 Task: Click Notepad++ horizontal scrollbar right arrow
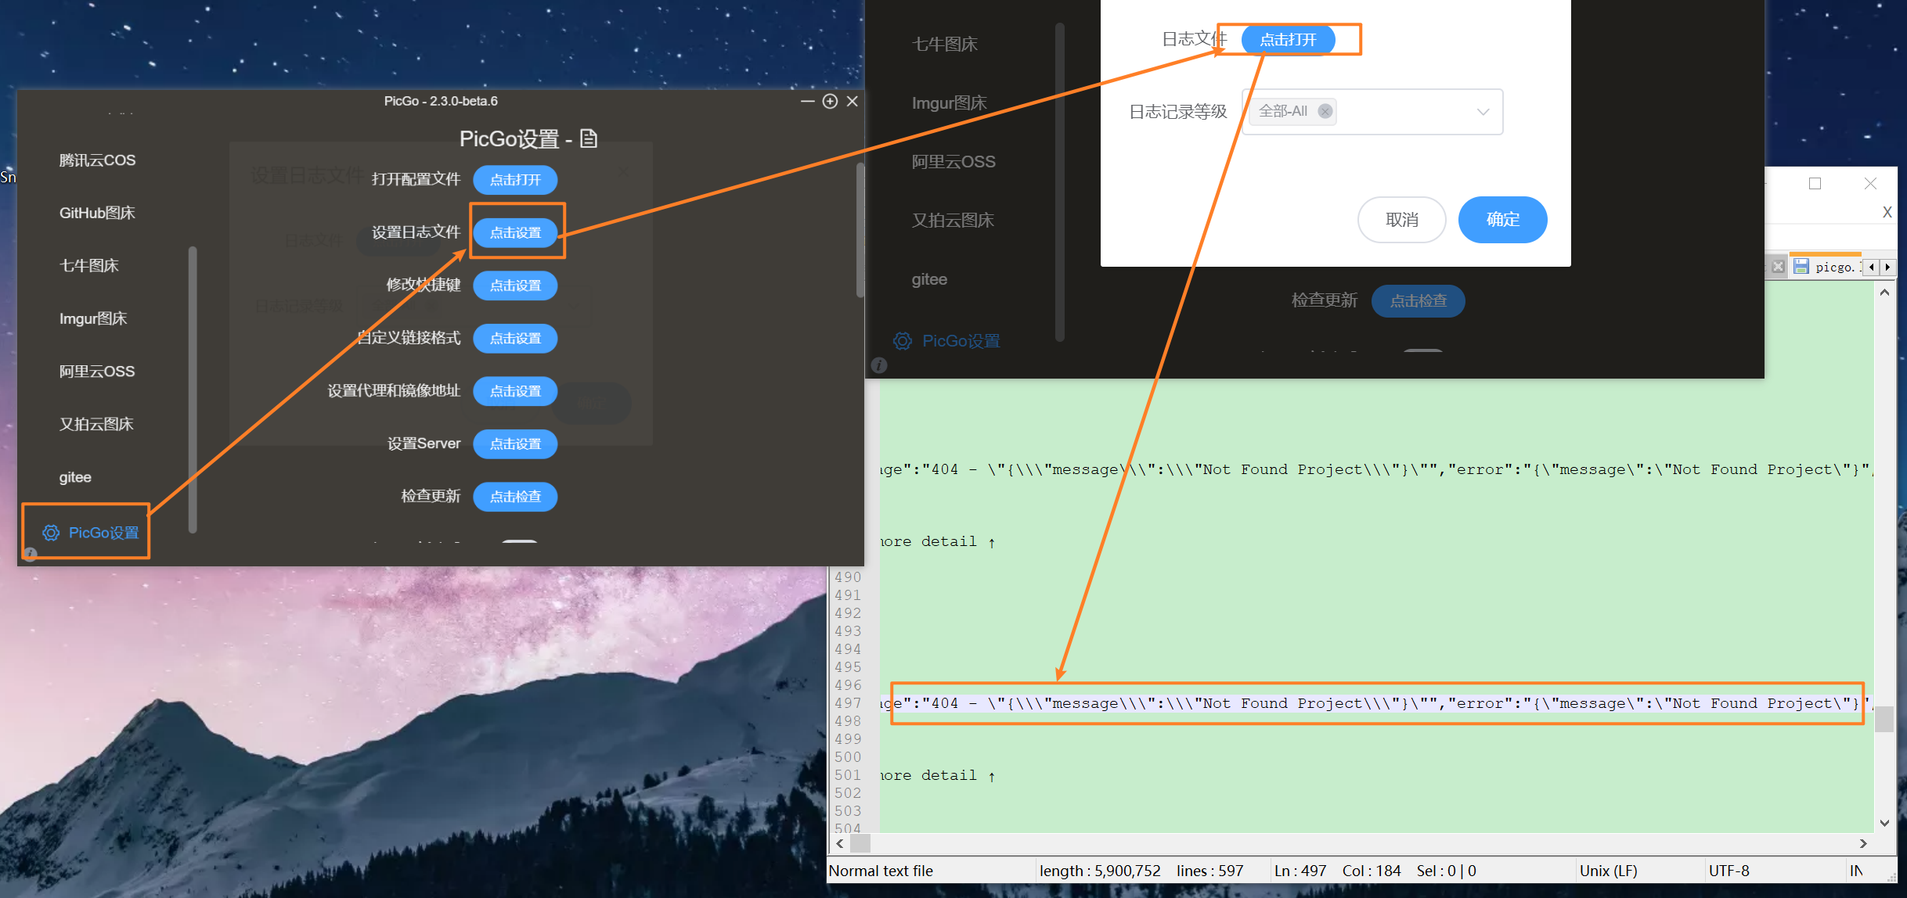click(1863, 843)
